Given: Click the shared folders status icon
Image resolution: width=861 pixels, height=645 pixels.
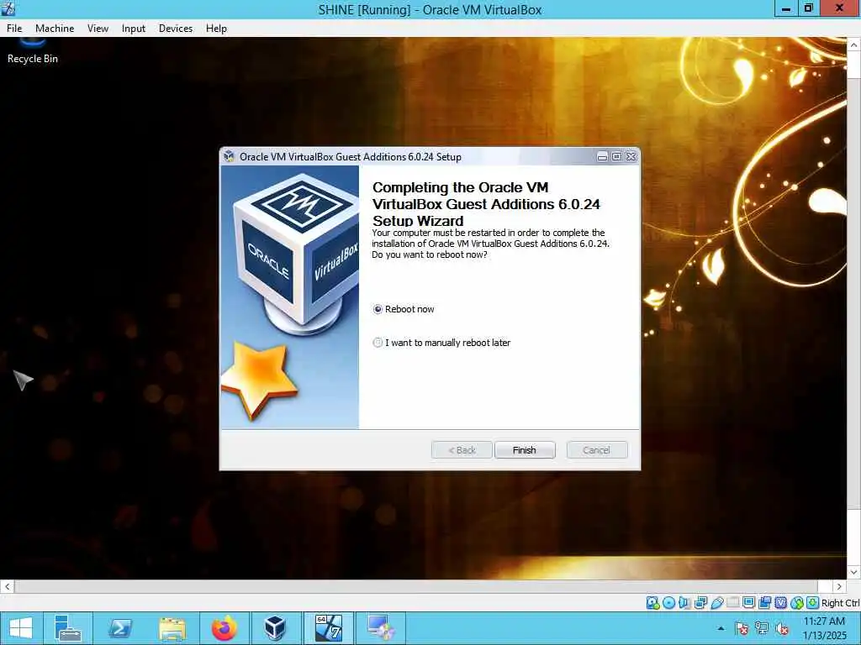Looking at the screenshot, I should 733,603.
